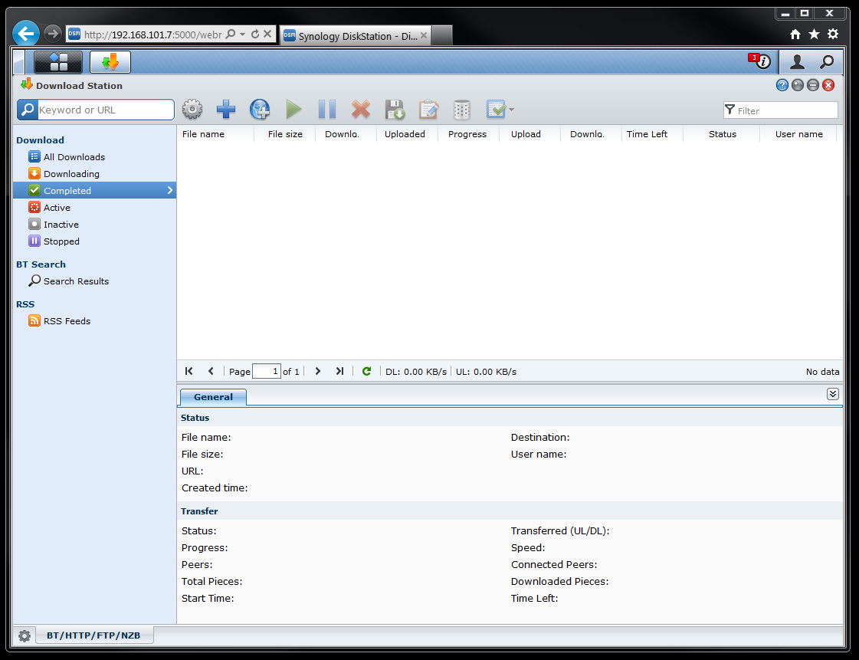This screenshot has width=859, height=660.
Task: Open browser tools gear menu
Action: (833, 34)
